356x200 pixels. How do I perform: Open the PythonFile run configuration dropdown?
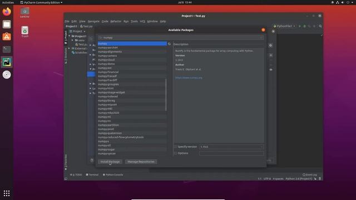pyautogui.click(x=284, y=26)
